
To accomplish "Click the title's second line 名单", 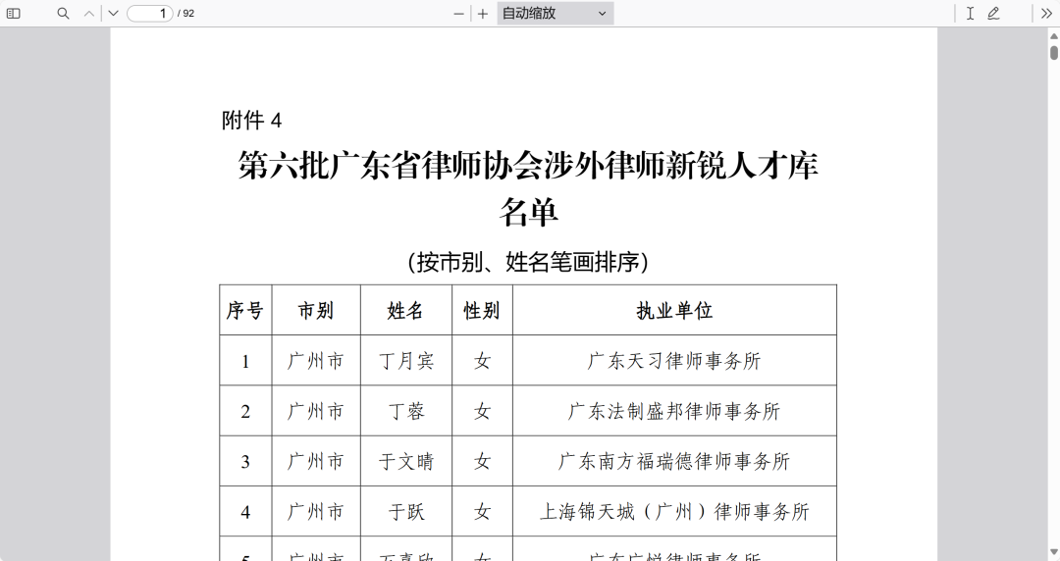I will pyautogui.click(x=528, y=212).
